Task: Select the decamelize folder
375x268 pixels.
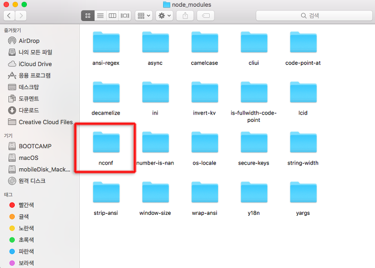Action: pyautogui.click(x=106, y=99)
